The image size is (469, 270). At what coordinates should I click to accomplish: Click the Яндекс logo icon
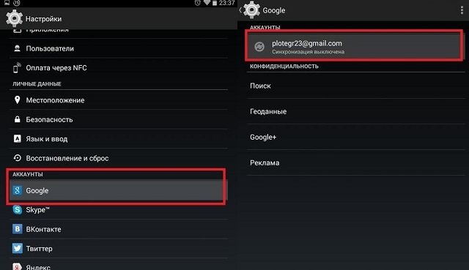tap(18, 266)
